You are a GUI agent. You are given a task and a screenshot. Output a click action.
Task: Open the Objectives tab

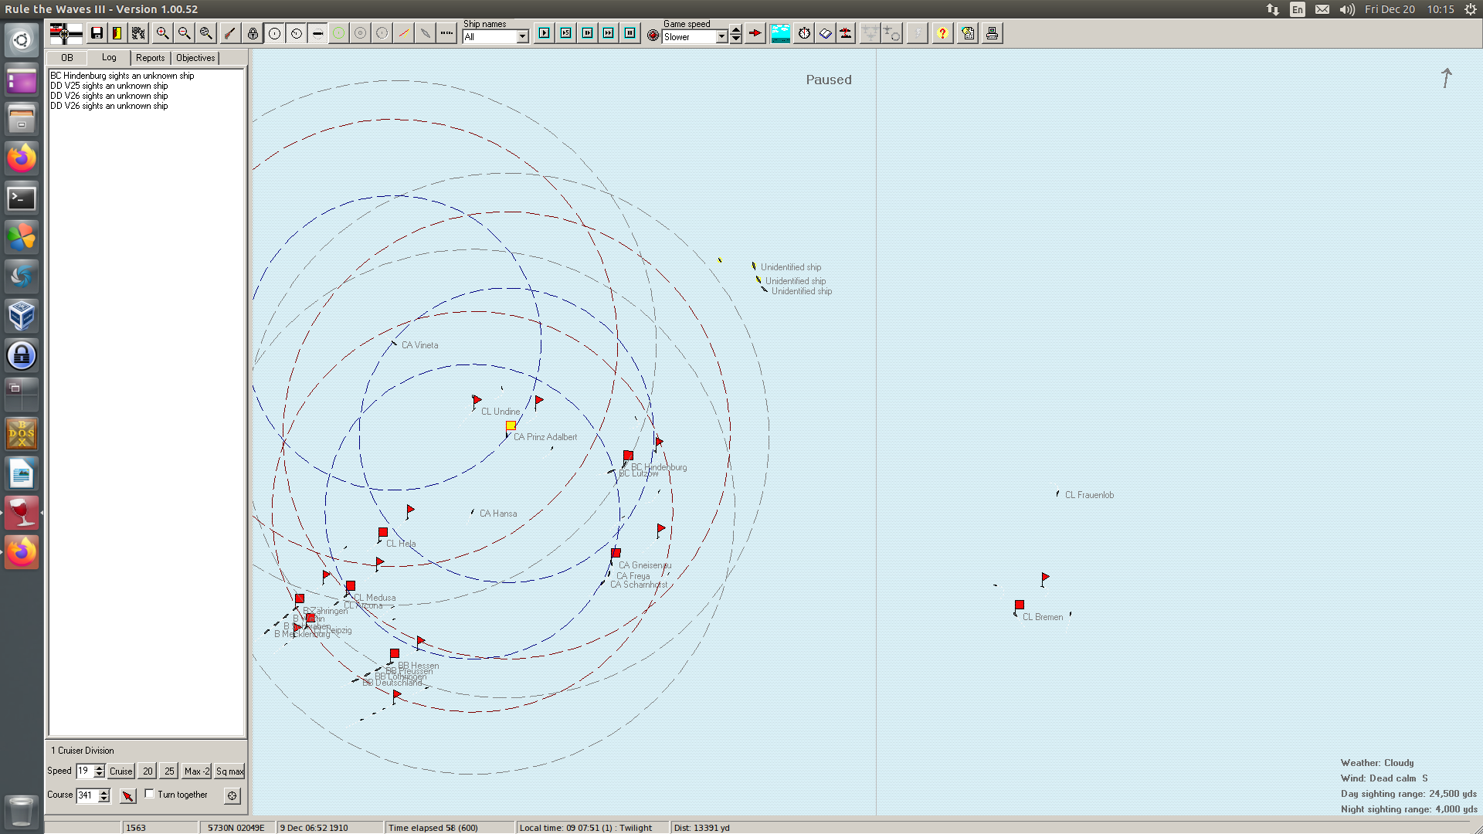(x=195, y=58)
